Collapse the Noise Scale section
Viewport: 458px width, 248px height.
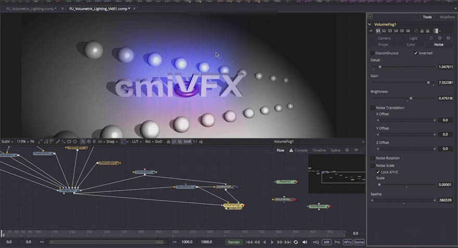coord(373,165)
